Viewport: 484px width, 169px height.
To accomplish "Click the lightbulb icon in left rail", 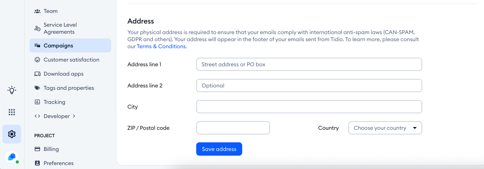I will click(12, 90).
